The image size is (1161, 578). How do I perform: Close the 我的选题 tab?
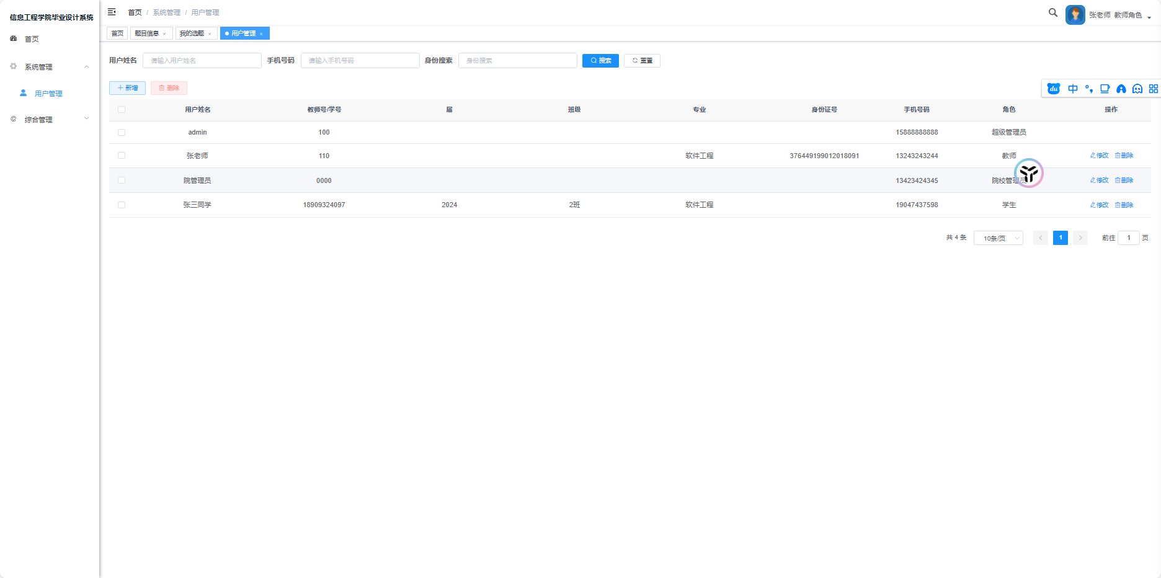[210, 34]
